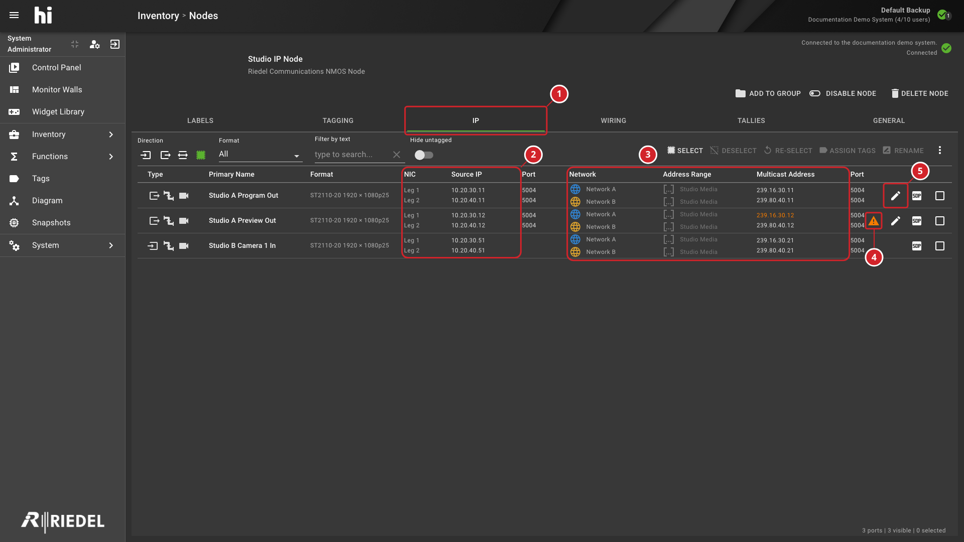Screen dimensions: 964x542
Task: Click the Default Backup green status icon
Action: click(943, 15)
